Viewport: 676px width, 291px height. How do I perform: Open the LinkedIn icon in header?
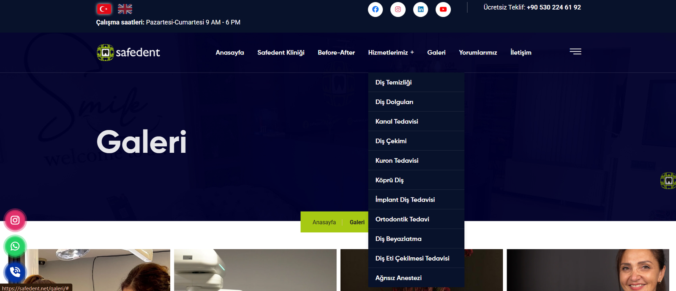point(420,9)
